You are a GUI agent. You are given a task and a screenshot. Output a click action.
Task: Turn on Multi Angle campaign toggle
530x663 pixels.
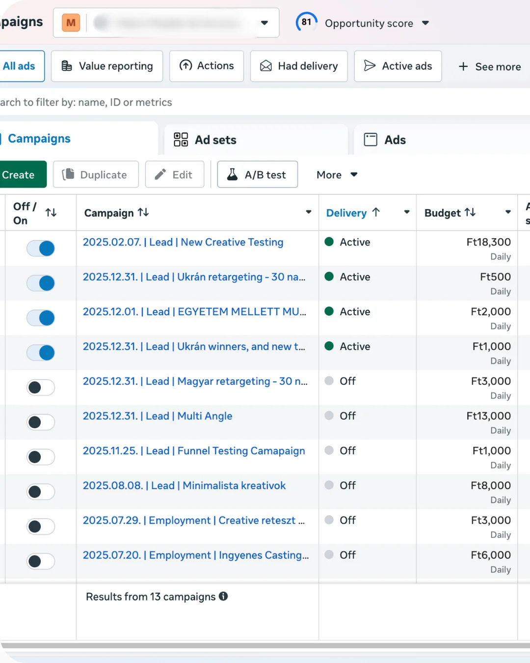click(41, 422)
